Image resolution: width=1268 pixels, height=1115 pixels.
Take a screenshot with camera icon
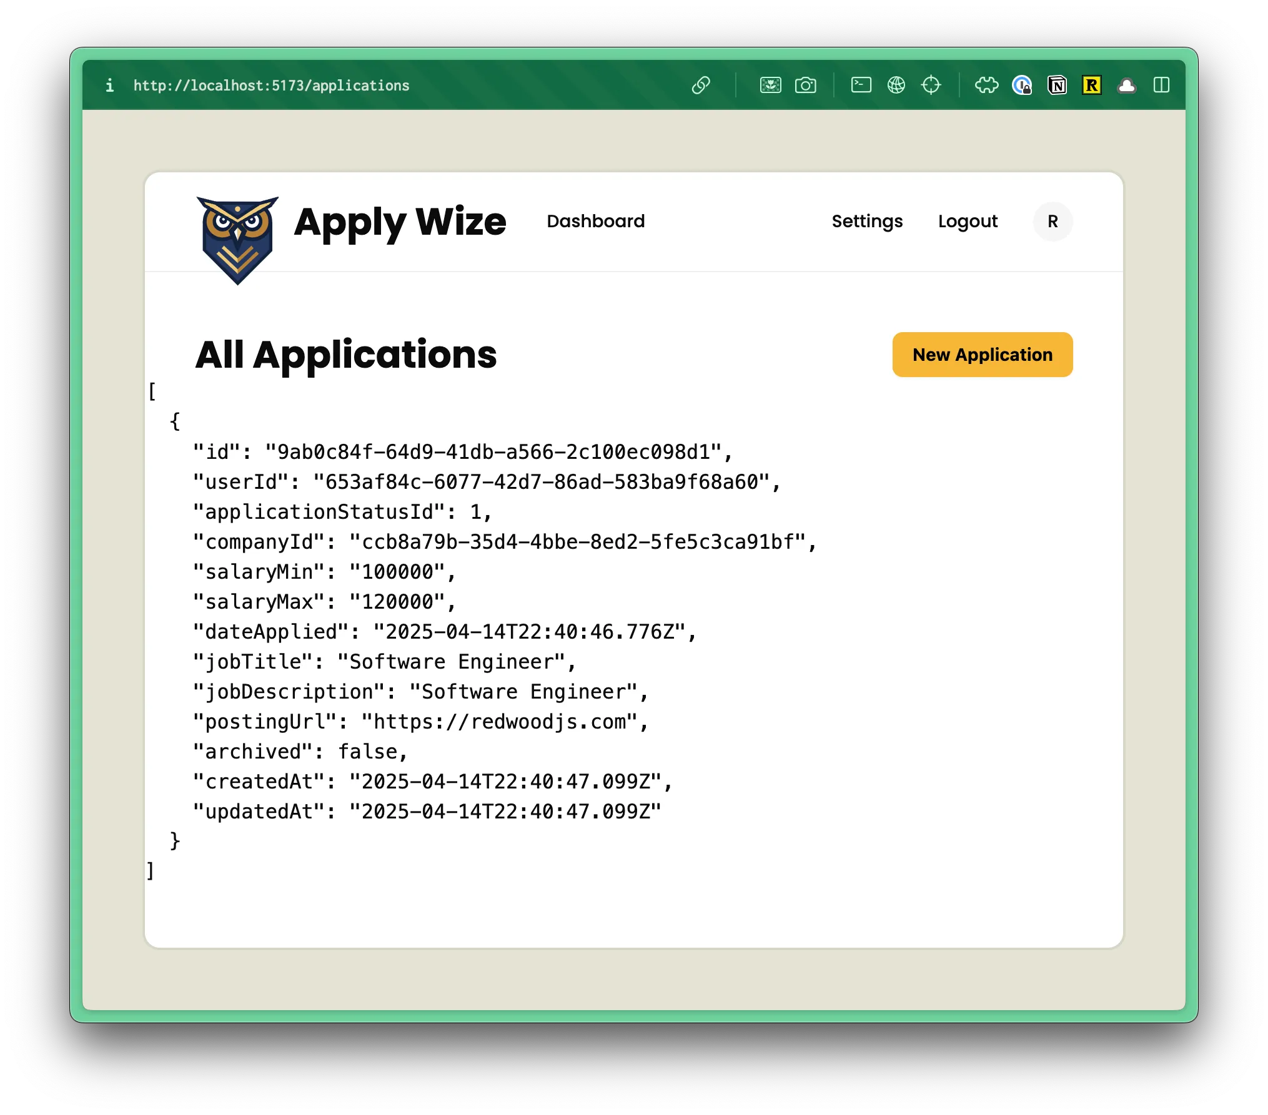pyautogui.click(x=805, y=85)
